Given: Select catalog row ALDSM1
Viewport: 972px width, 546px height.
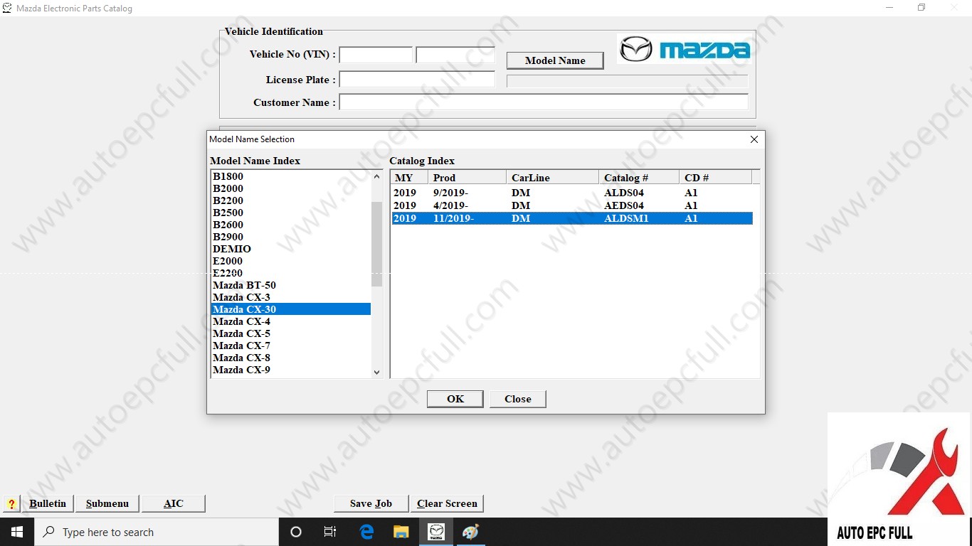Looking at the screenshot, I should pyautogui.click(x=572, y=218).
